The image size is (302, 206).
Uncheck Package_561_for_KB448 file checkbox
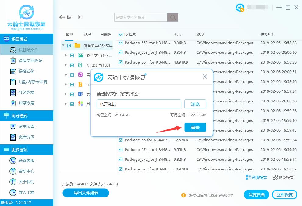[121, 62]
